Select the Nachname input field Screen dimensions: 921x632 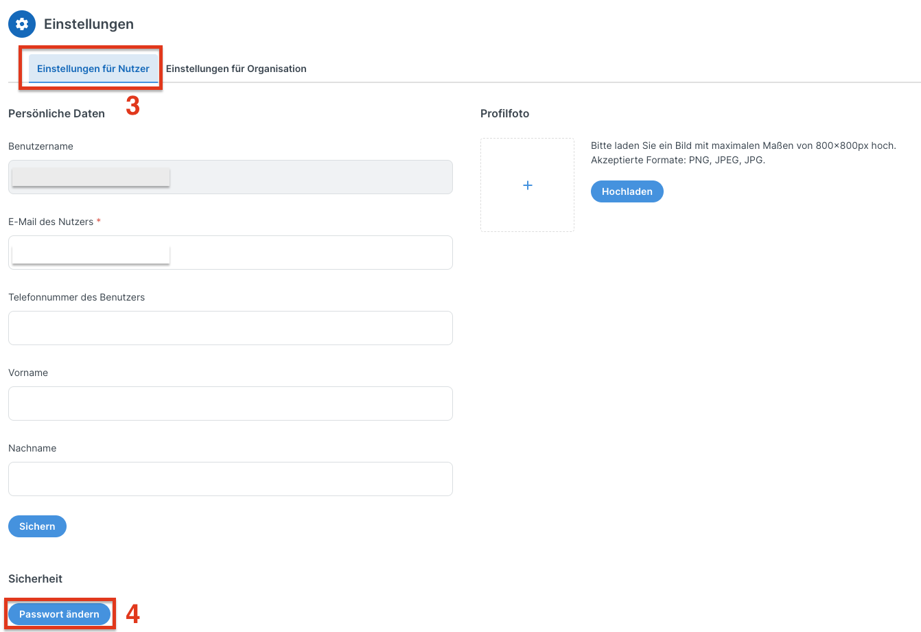[x=231, y=479]
